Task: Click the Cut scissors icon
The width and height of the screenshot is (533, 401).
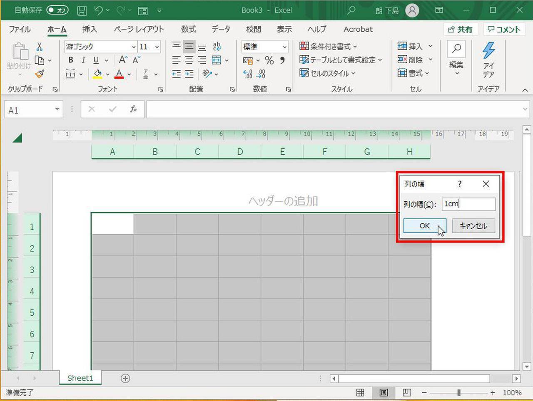Action: click(40, 47)
